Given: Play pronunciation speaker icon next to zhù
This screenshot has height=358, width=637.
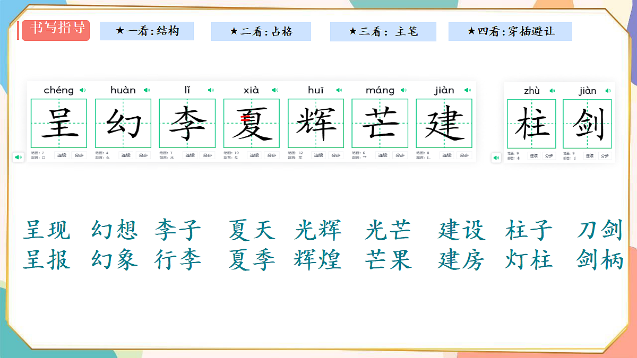Looking at the screenshot, I should pyautogui.click(x=552, y=91).
